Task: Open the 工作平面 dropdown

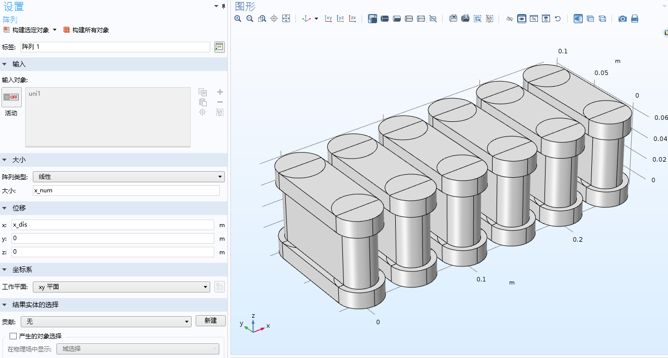Action: (122, 287)
